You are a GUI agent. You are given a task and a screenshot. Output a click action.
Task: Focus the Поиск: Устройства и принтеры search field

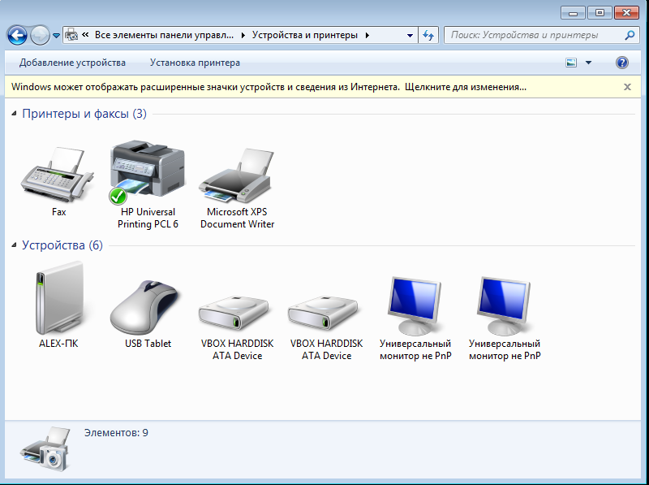[534, 36]
